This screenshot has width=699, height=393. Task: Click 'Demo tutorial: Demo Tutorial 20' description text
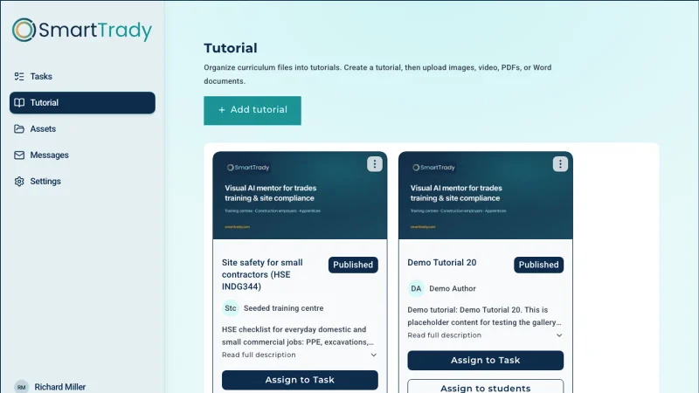point(484,316)
